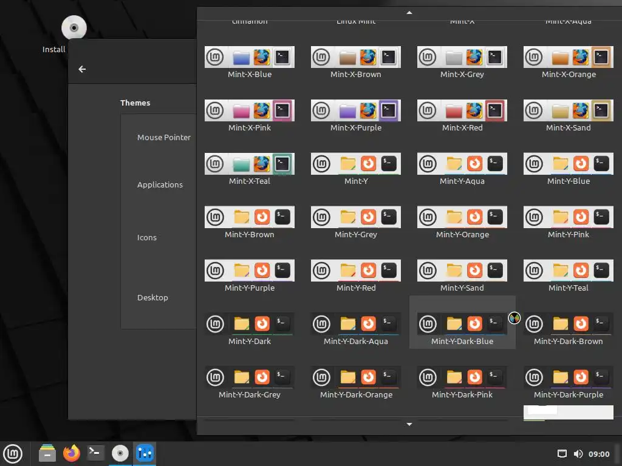Choose the Mint-X-Purple theme
Viewport: 622px width, 466px height.
(356, 110)
